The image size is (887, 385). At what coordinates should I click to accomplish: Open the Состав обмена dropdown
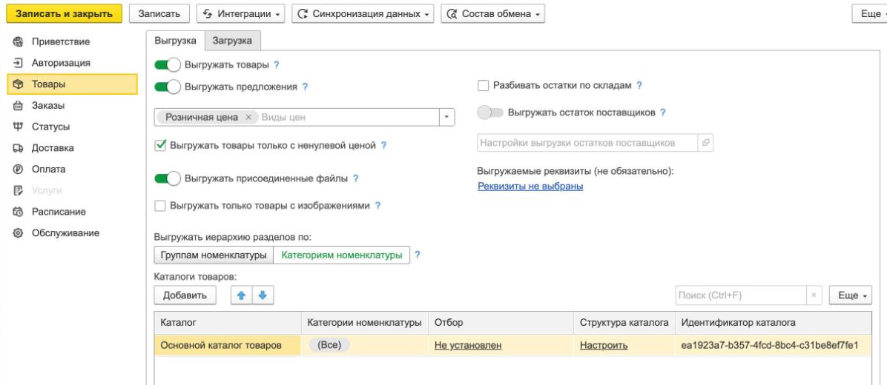tap(492, 14)
